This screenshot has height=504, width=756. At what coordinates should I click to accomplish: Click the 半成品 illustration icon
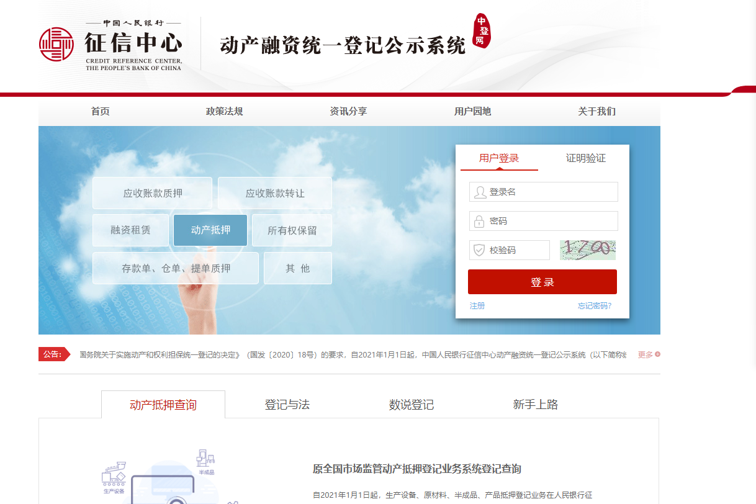point(205,462)
